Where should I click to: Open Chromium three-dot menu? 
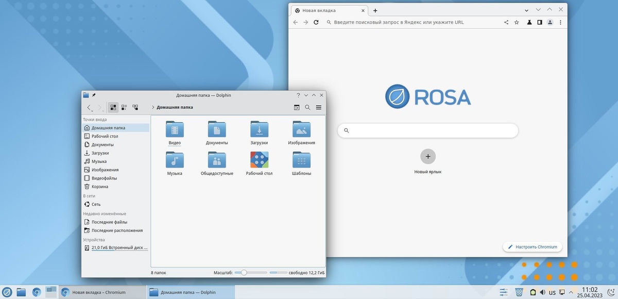(560, 22)
